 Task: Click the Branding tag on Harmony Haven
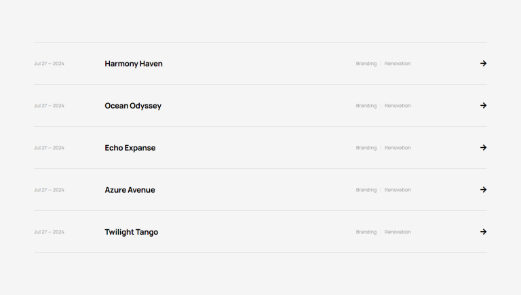click(366, 64)
